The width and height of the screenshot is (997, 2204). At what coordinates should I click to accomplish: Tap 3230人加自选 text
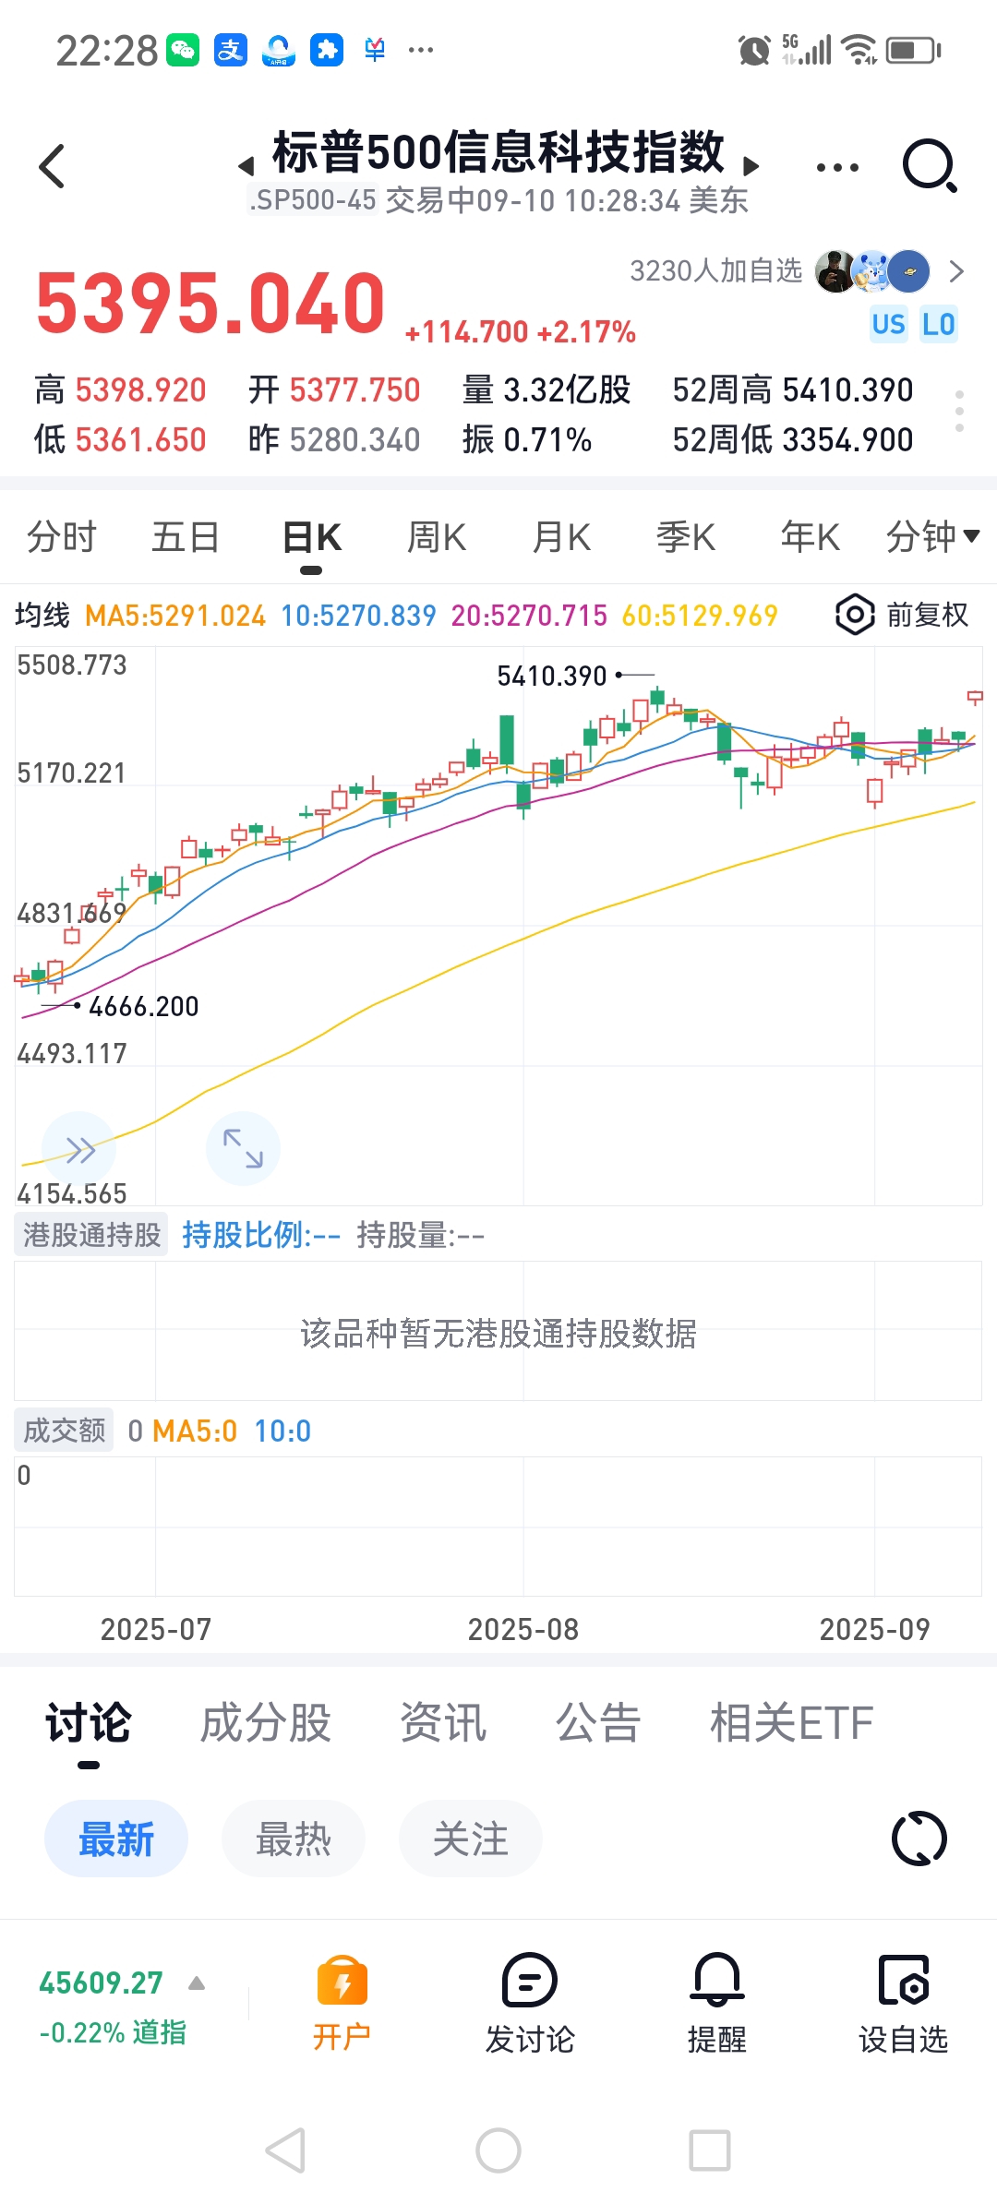coord(716,270)
